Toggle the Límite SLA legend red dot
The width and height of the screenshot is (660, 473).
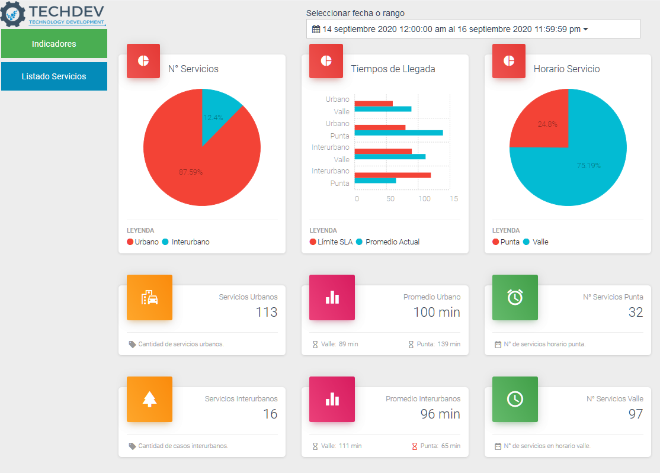pos(313,242)
